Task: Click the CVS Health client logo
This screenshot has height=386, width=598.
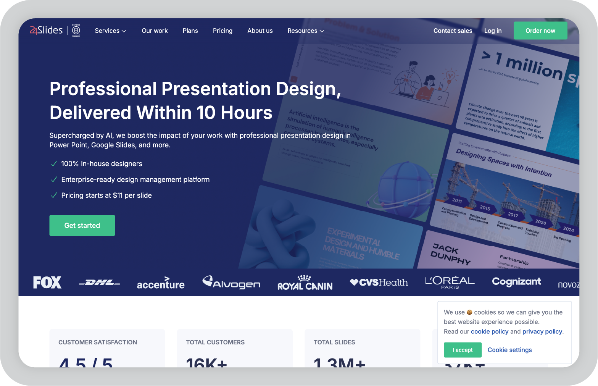Action: point(379,283)
